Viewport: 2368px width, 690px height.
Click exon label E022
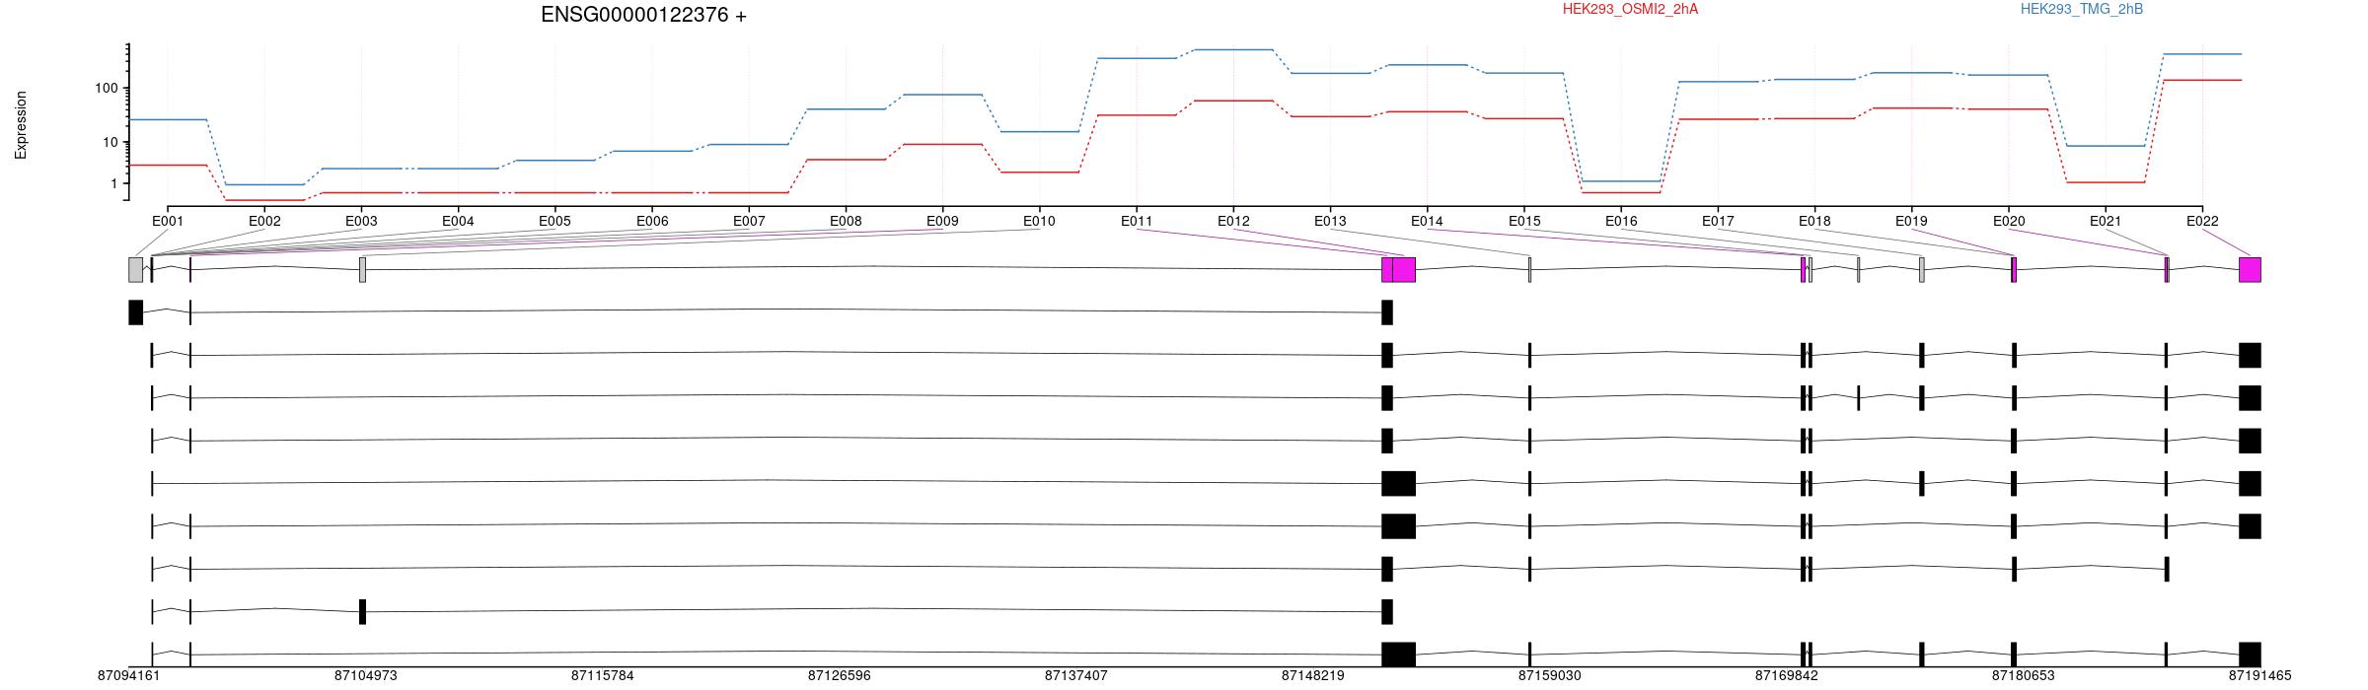pyautogui.click(x=2202, y=221)
